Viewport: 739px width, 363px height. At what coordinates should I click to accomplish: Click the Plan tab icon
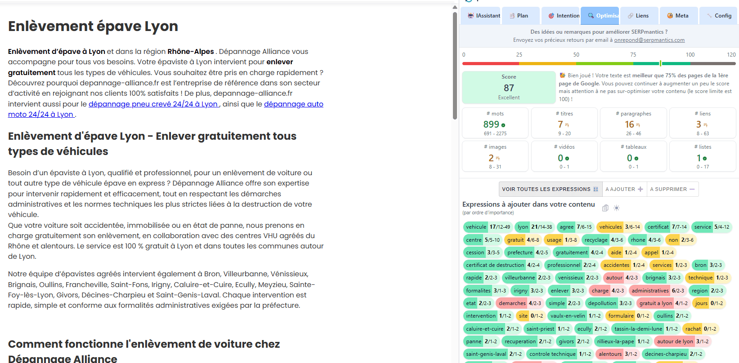click(512, 16)
